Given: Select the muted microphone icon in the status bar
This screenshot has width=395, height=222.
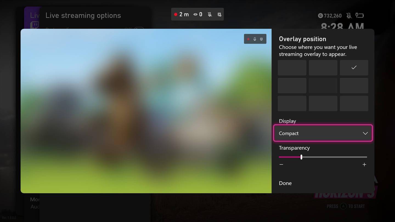Looking at the screenshot, I should click(x=210, y=14).
